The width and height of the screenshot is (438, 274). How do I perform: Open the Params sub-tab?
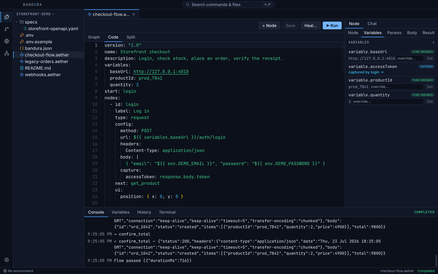(394, 33)
